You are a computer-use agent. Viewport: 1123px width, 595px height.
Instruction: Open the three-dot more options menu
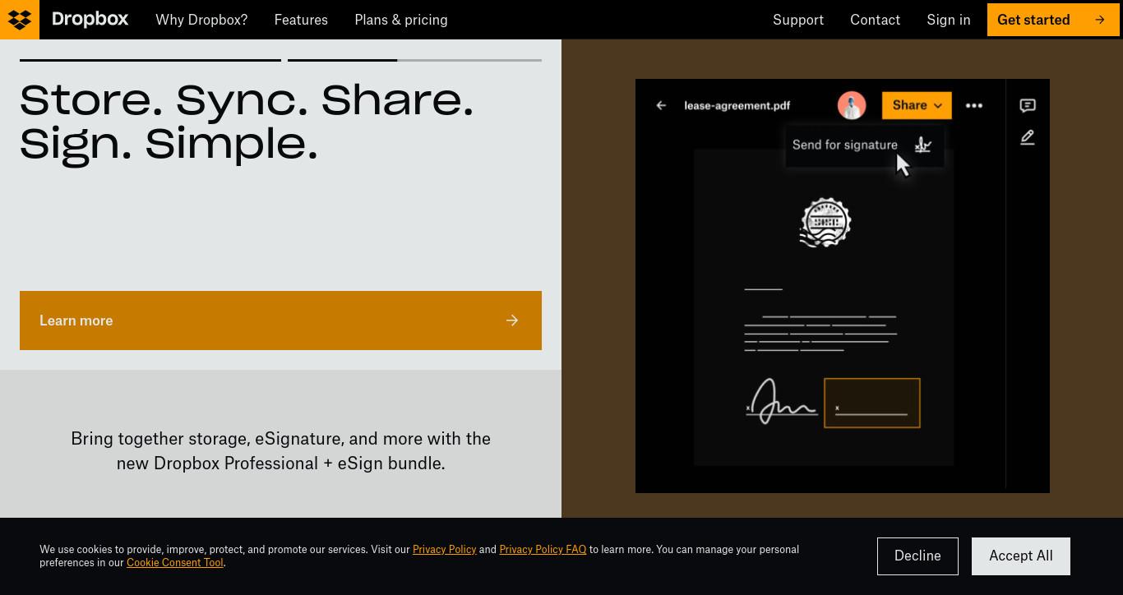point(974,105)
